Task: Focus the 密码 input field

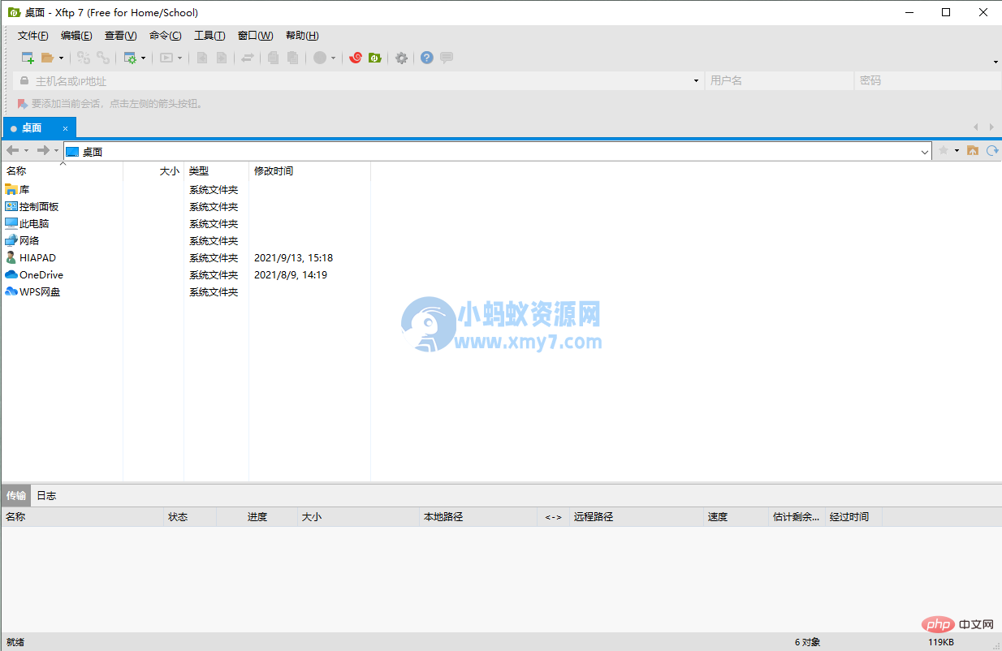Action: [x=927, y=81]
